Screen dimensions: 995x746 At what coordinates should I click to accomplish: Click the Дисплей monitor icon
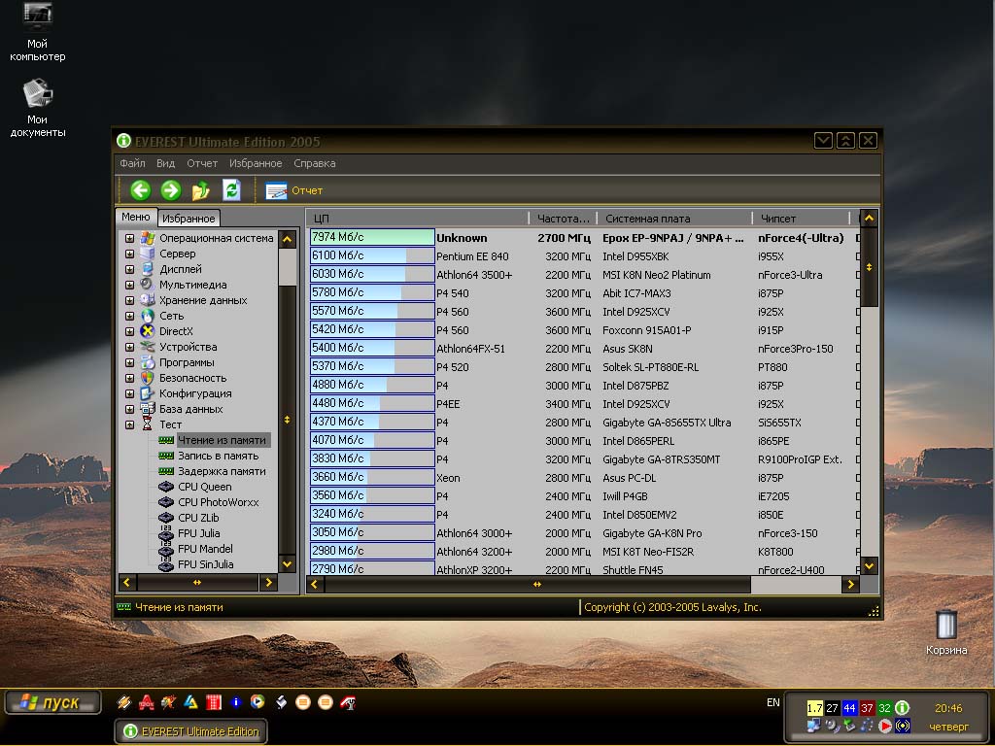click(148, 269)
